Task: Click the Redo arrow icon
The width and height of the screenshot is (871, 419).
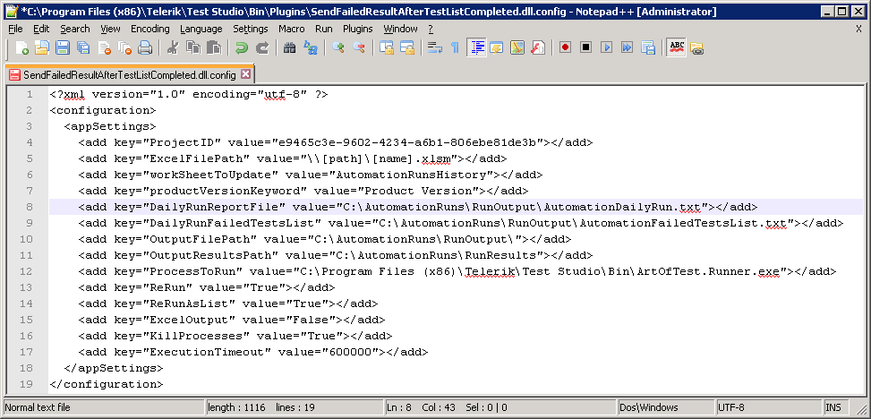Action: click(261, 47)
